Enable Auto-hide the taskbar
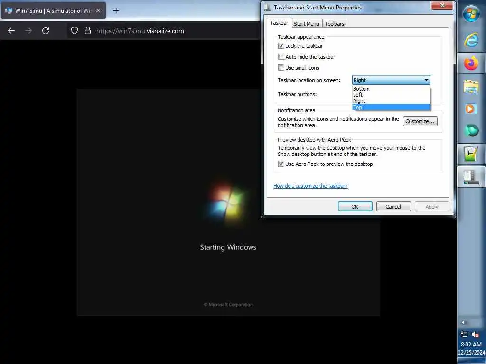The width and height of the screenshot is (486, 364). [281, 57]
